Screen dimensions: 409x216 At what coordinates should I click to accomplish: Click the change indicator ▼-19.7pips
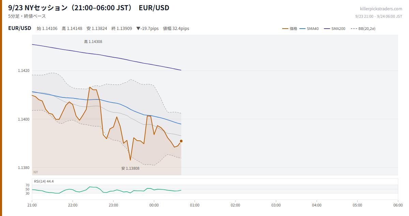point(147,29)
